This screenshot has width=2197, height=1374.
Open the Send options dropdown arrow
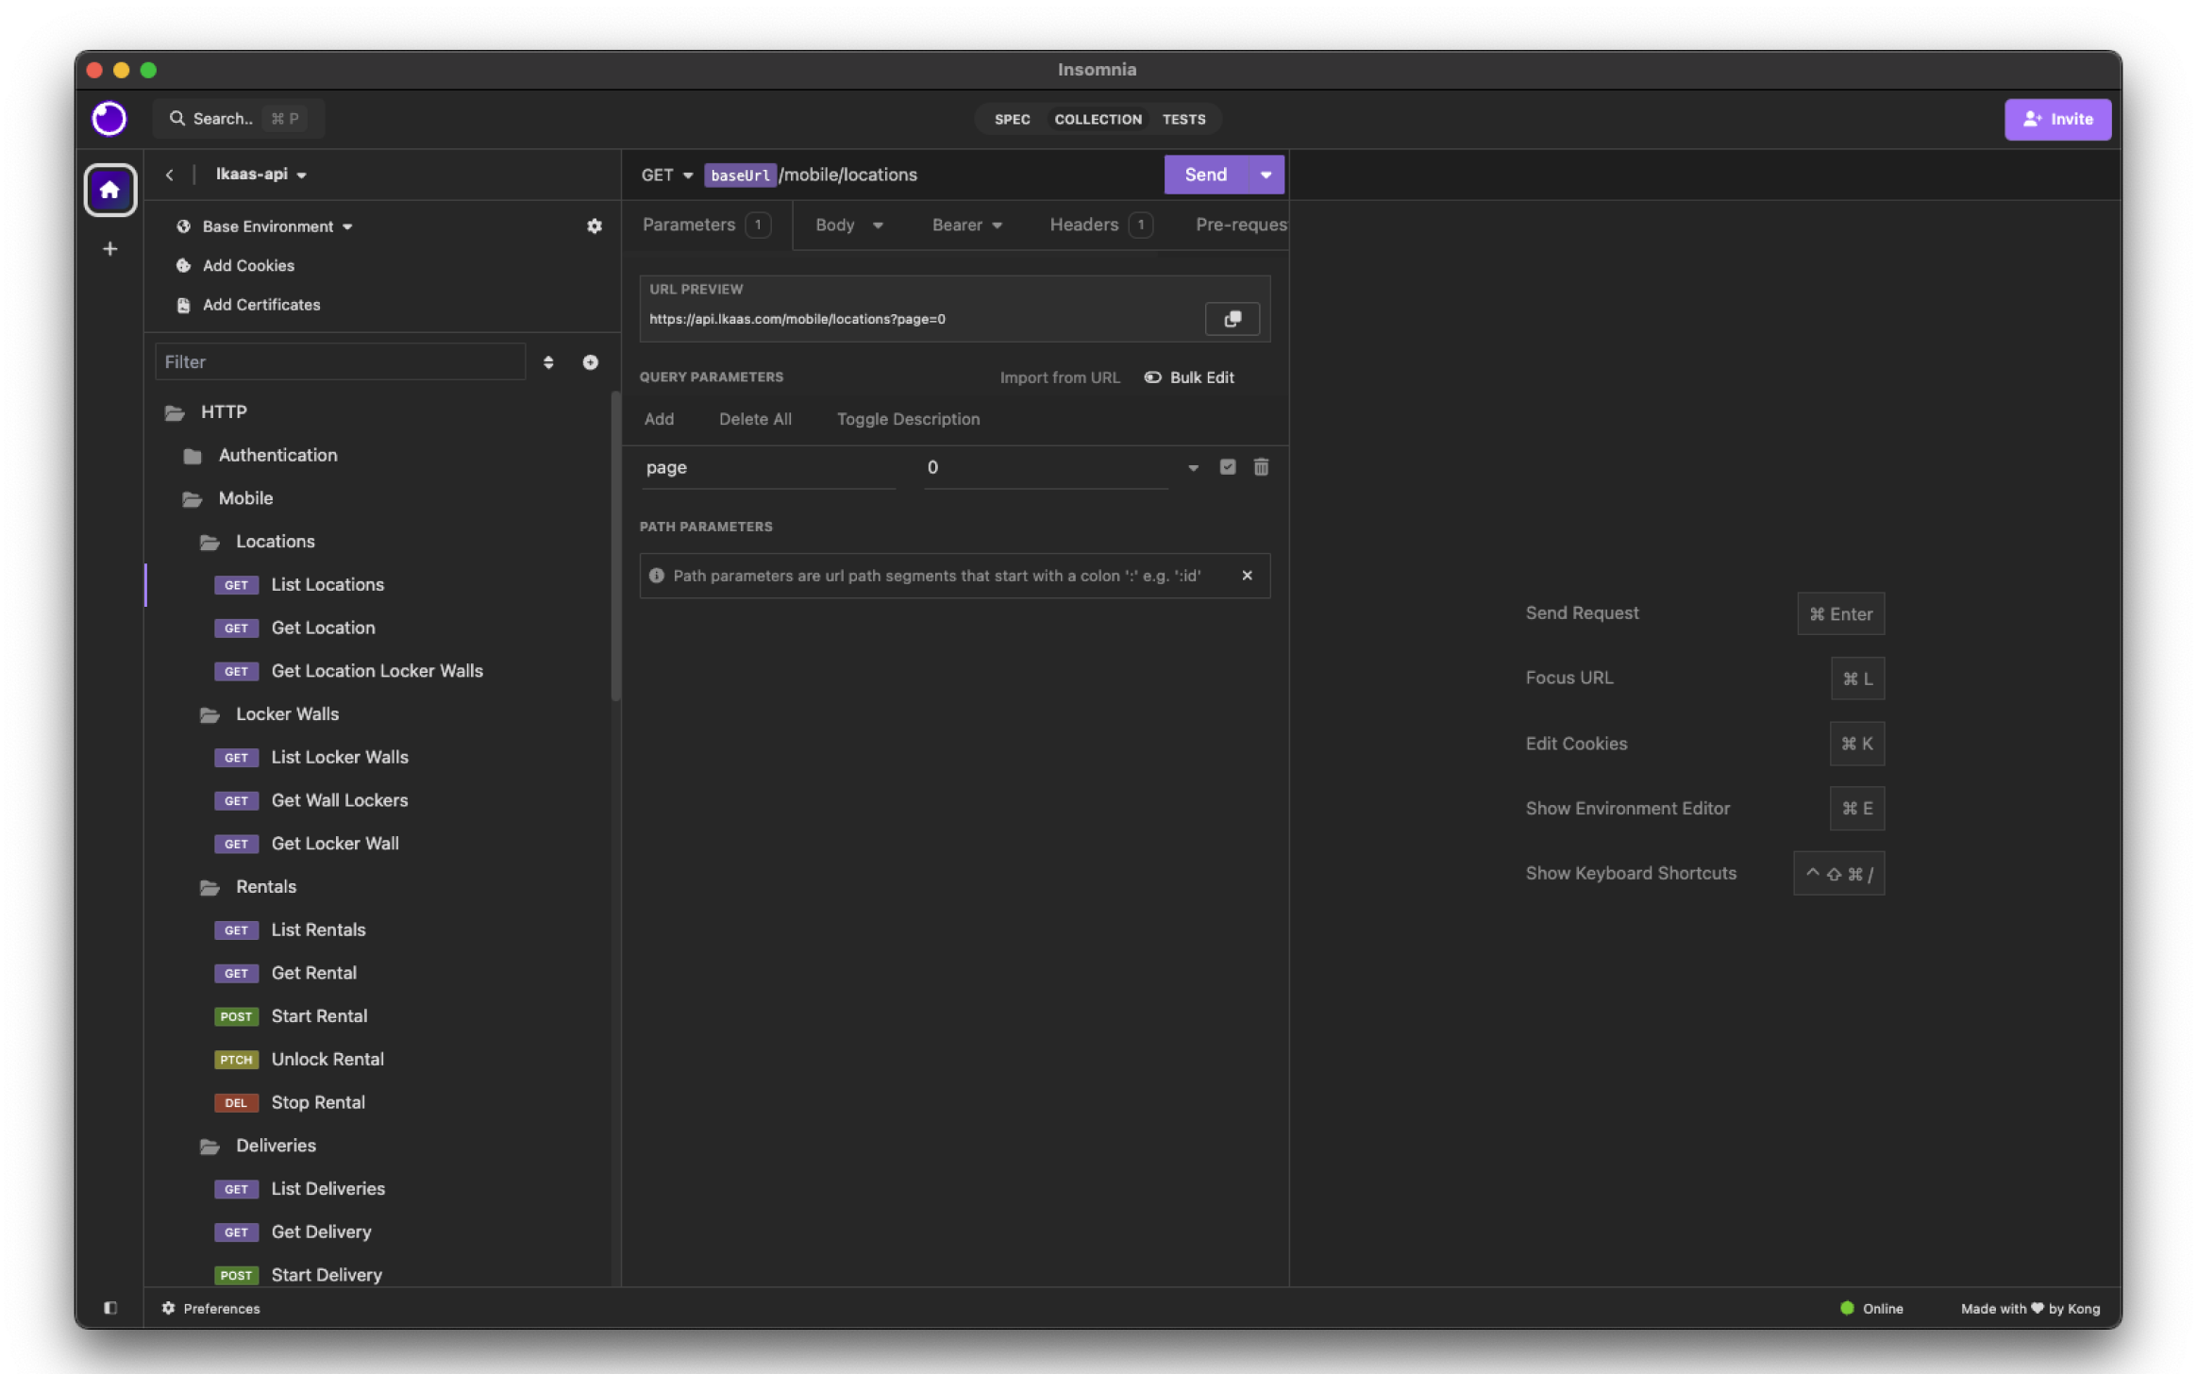(1266, 176)
